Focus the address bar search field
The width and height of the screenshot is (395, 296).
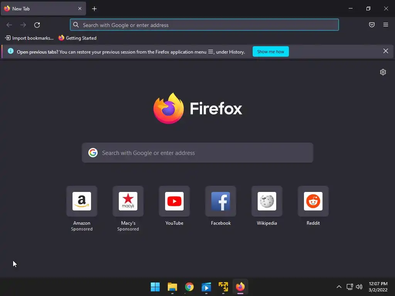tap(204, 25)
